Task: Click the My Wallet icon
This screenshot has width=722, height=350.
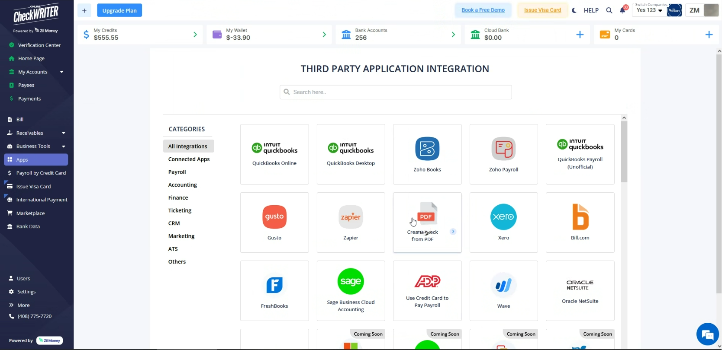Action: click(217, 35)
